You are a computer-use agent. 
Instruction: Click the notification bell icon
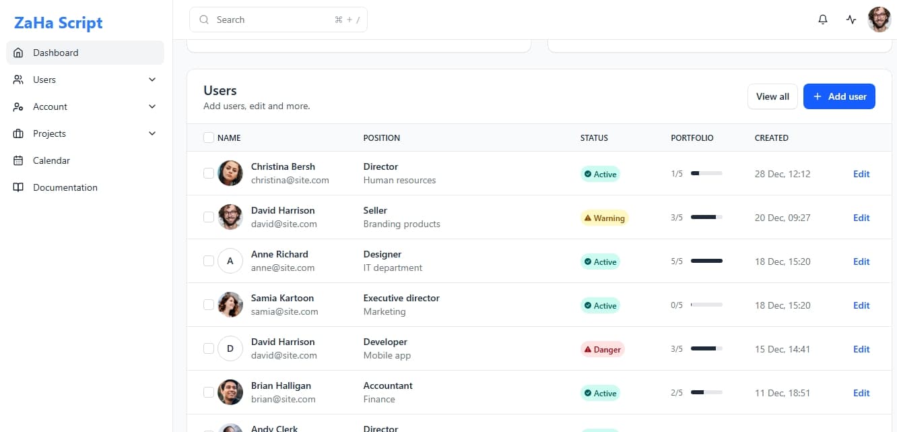coord(822,20)
